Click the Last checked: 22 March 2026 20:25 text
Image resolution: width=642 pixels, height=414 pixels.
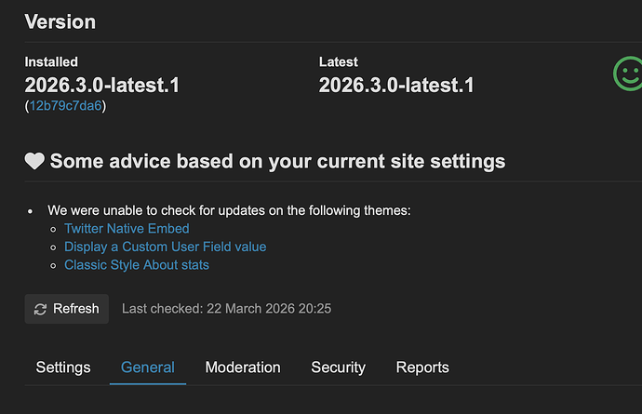[x=226, y=309]
